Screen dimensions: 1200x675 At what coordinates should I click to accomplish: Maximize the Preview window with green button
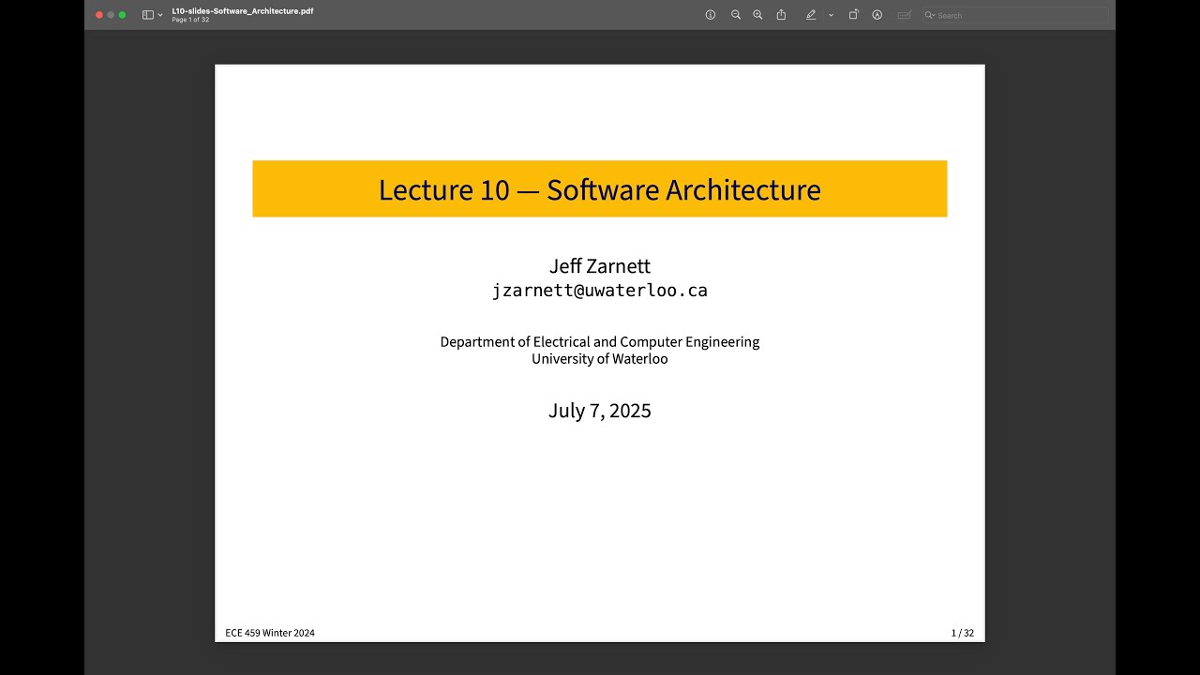(x=122, y=15)
